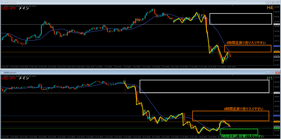281x139 pixels.
Task: Click the chart shift triangle marker on the H4 chart
Action: (x=233, y=6)
